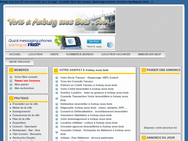Open Estimation immobilier à Aulnay sous bois

(86, 104)
